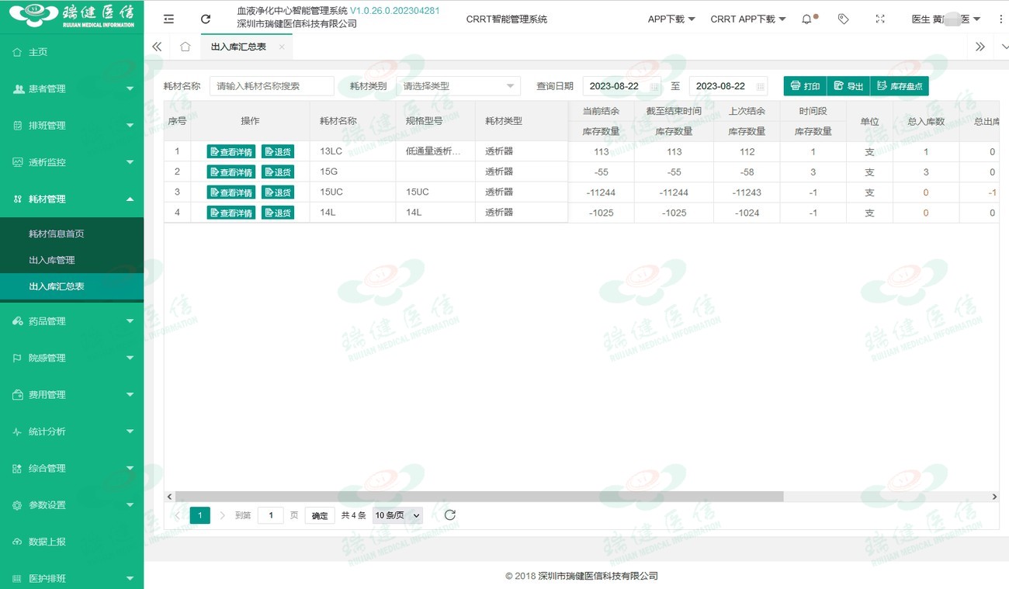Click the page number jump input
This screenshot has height=589, width=1009.
270,515
